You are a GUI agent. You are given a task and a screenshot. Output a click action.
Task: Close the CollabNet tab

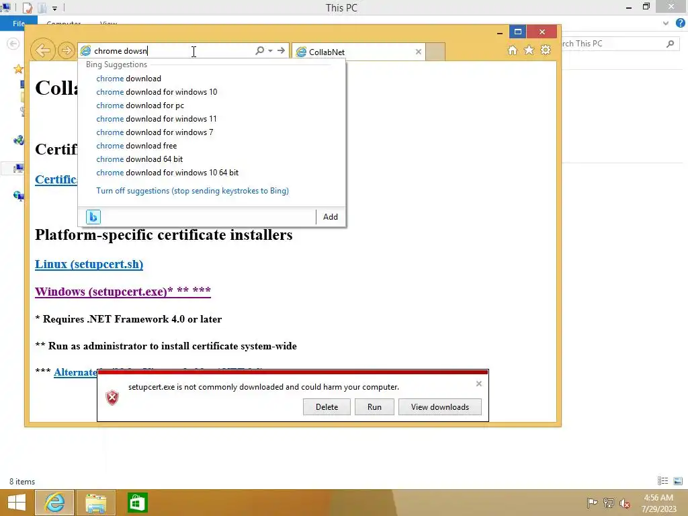pyautogui.click(x=418, y=52)
